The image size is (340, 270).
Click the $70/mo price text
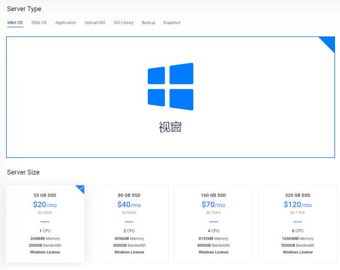(214, 204)
